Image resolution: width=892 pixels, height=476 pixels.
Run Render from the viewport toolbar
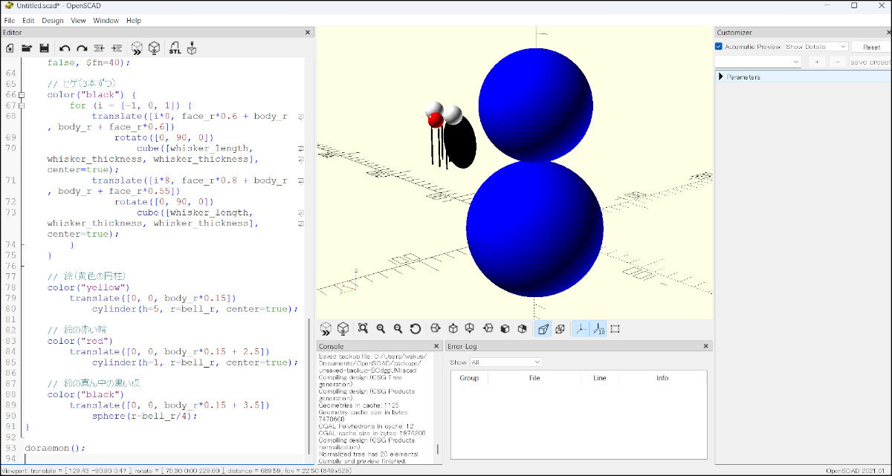coord(343,328)
